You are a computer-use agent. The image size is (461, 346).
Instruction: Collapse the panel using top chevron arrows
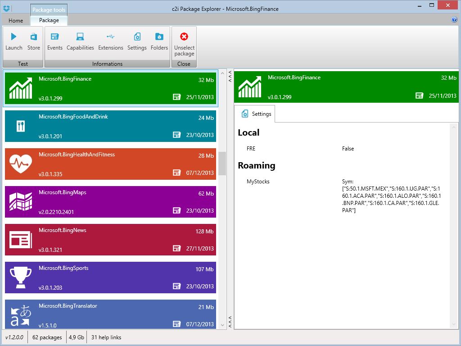coord(230,76)
